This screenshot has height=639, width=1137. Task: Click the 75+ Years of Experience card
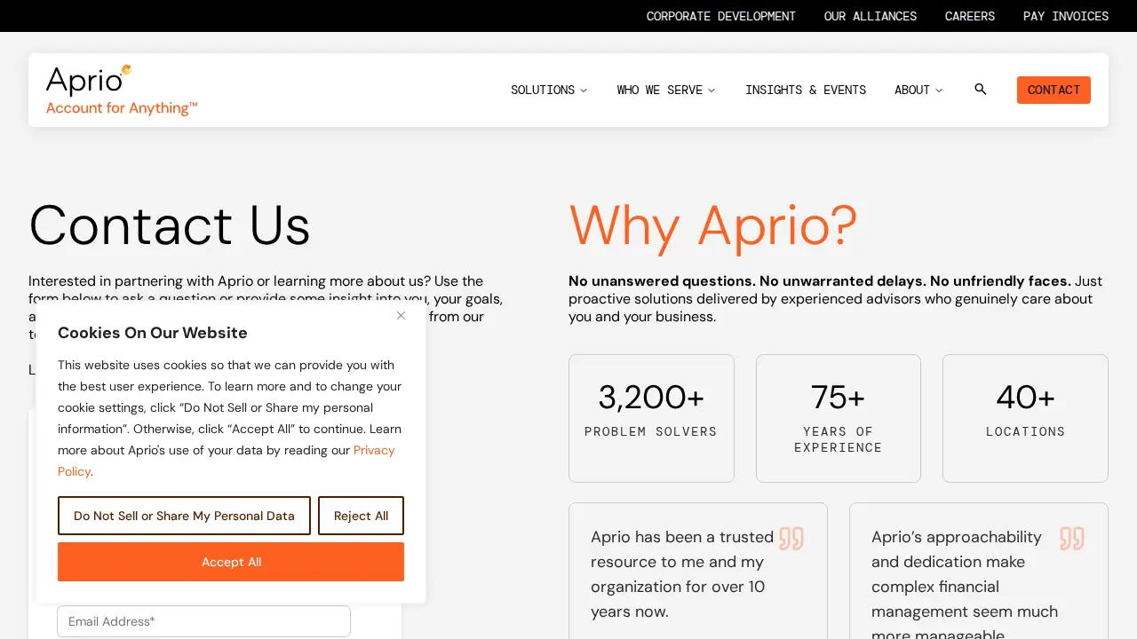click(x=839, y=418)
